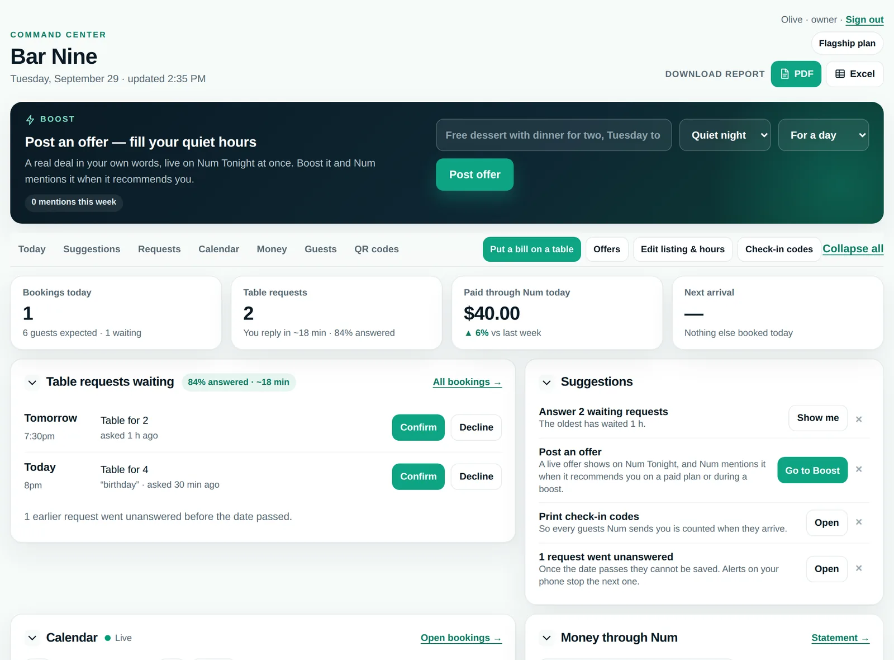The image size is (894, 660).
Task: Select the Calendar tab
Action: click(x=218, y=249)
